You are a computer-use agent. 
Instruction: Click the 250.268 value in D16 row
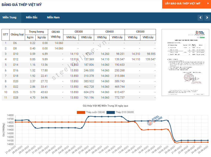pyautogui.click(x=120, y=70)
